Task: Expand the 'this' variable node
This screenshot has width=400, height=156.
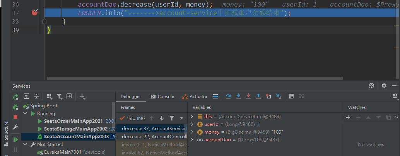Action: 192,117
